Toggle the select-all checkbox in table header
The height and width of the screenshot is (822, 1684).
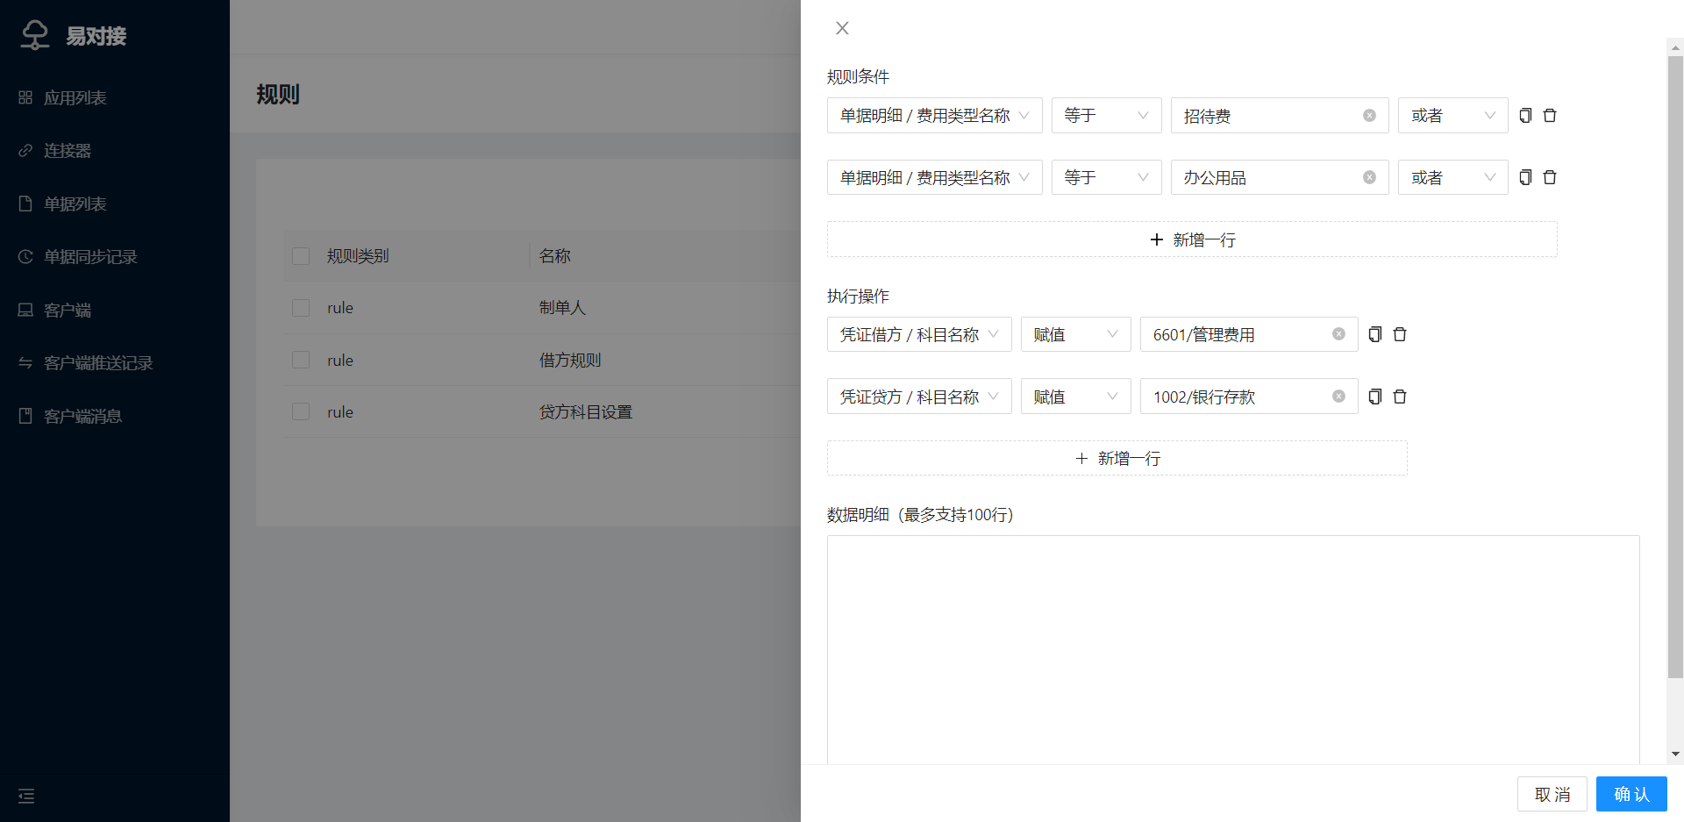point(301,256)
